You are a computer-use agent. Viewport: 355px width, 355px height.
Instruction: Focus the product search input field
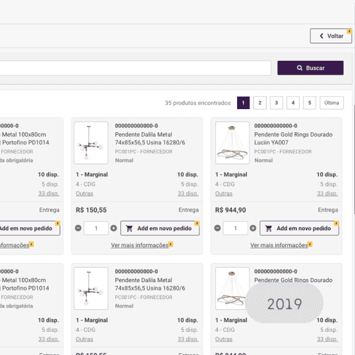click(x=135, y=68)
